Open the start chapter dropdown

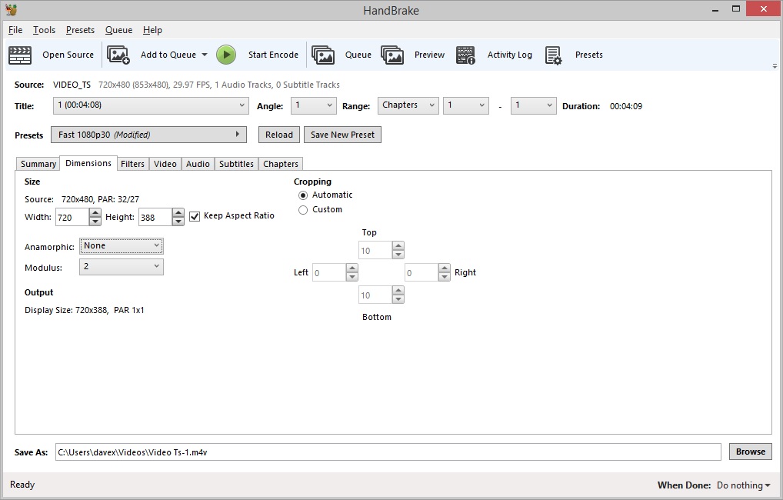pyautogui.click(x=466, y=105)
